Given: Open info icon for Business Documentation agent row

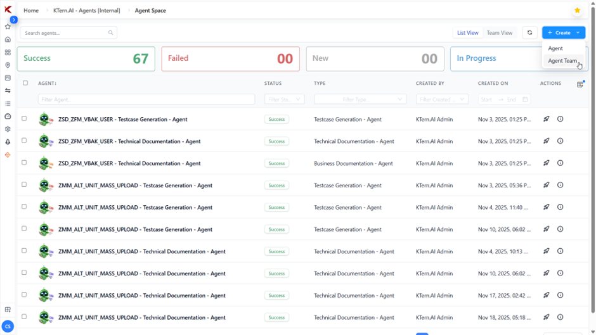Looking at the screenshot, I should (560, 163).
